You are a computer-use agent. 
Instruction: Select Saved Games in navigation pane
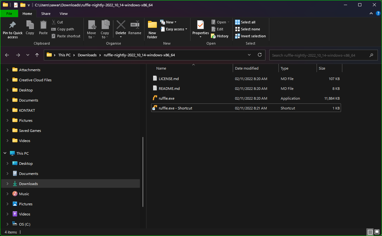point(30,131)
